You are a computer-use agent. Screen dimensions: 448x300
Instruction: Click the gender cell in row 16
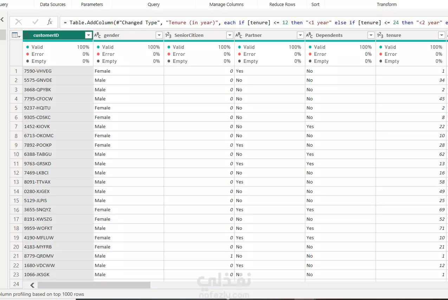tap(129, 209)
